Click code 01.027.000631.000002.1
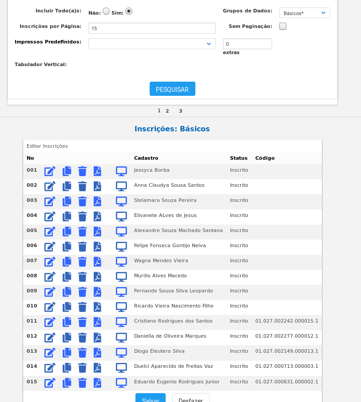The height and width of the screenshot is (402, 361). [x=286, y=382]
